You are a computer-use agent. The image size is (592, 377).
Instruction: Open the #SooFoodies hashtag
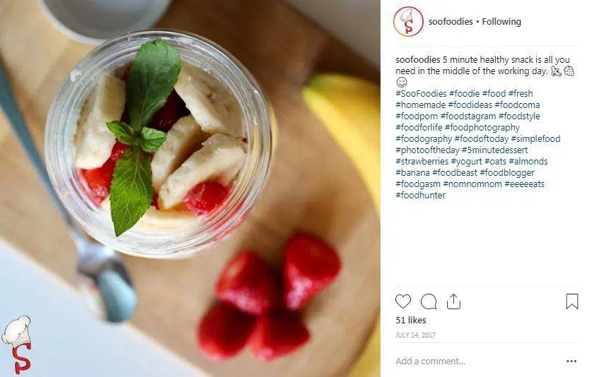[421, 93]
